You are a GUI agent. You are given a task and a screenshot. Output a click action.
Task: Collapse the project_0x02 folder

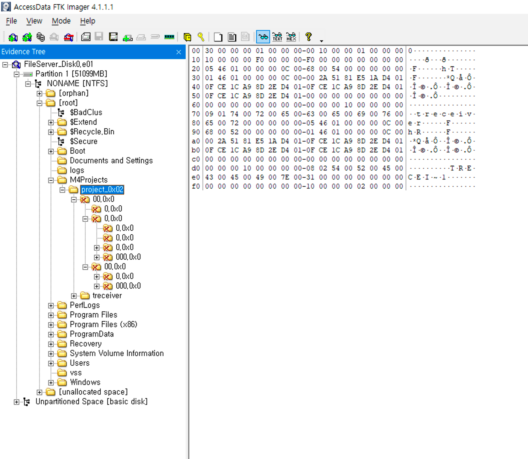click(62, 190)
